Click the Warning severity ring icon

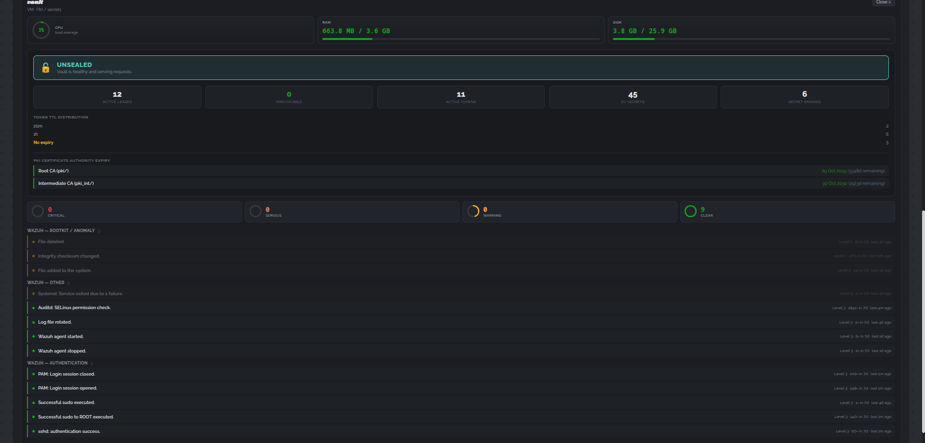(474, 211)
